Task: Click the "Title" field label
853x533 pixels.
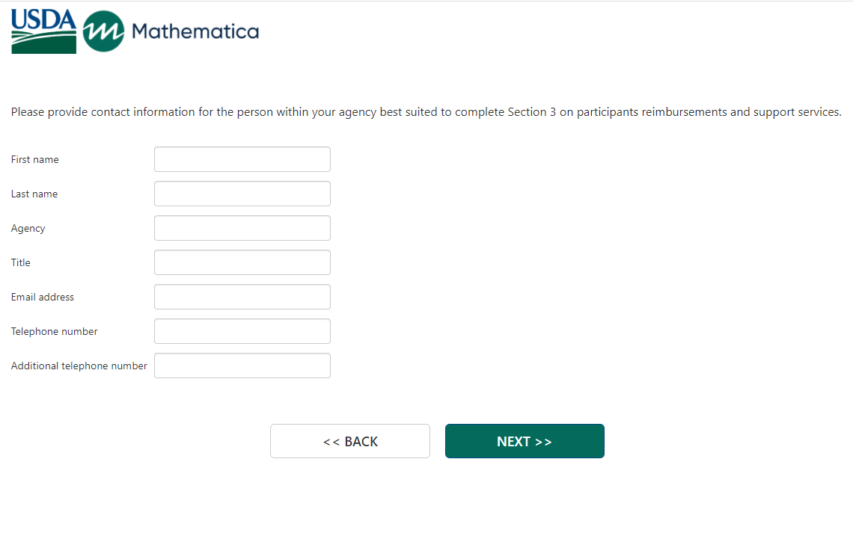Action: pyautogui.click(x=21, y=262)
